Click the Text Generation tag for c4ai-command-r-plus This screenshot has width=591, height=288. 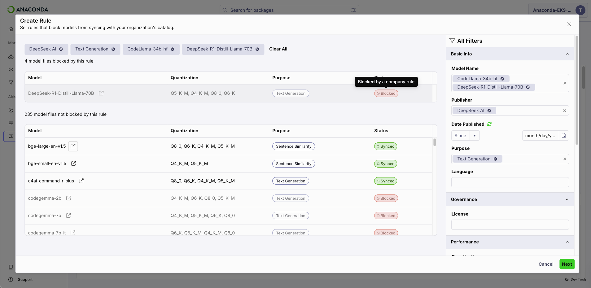[x=291, y=181]
